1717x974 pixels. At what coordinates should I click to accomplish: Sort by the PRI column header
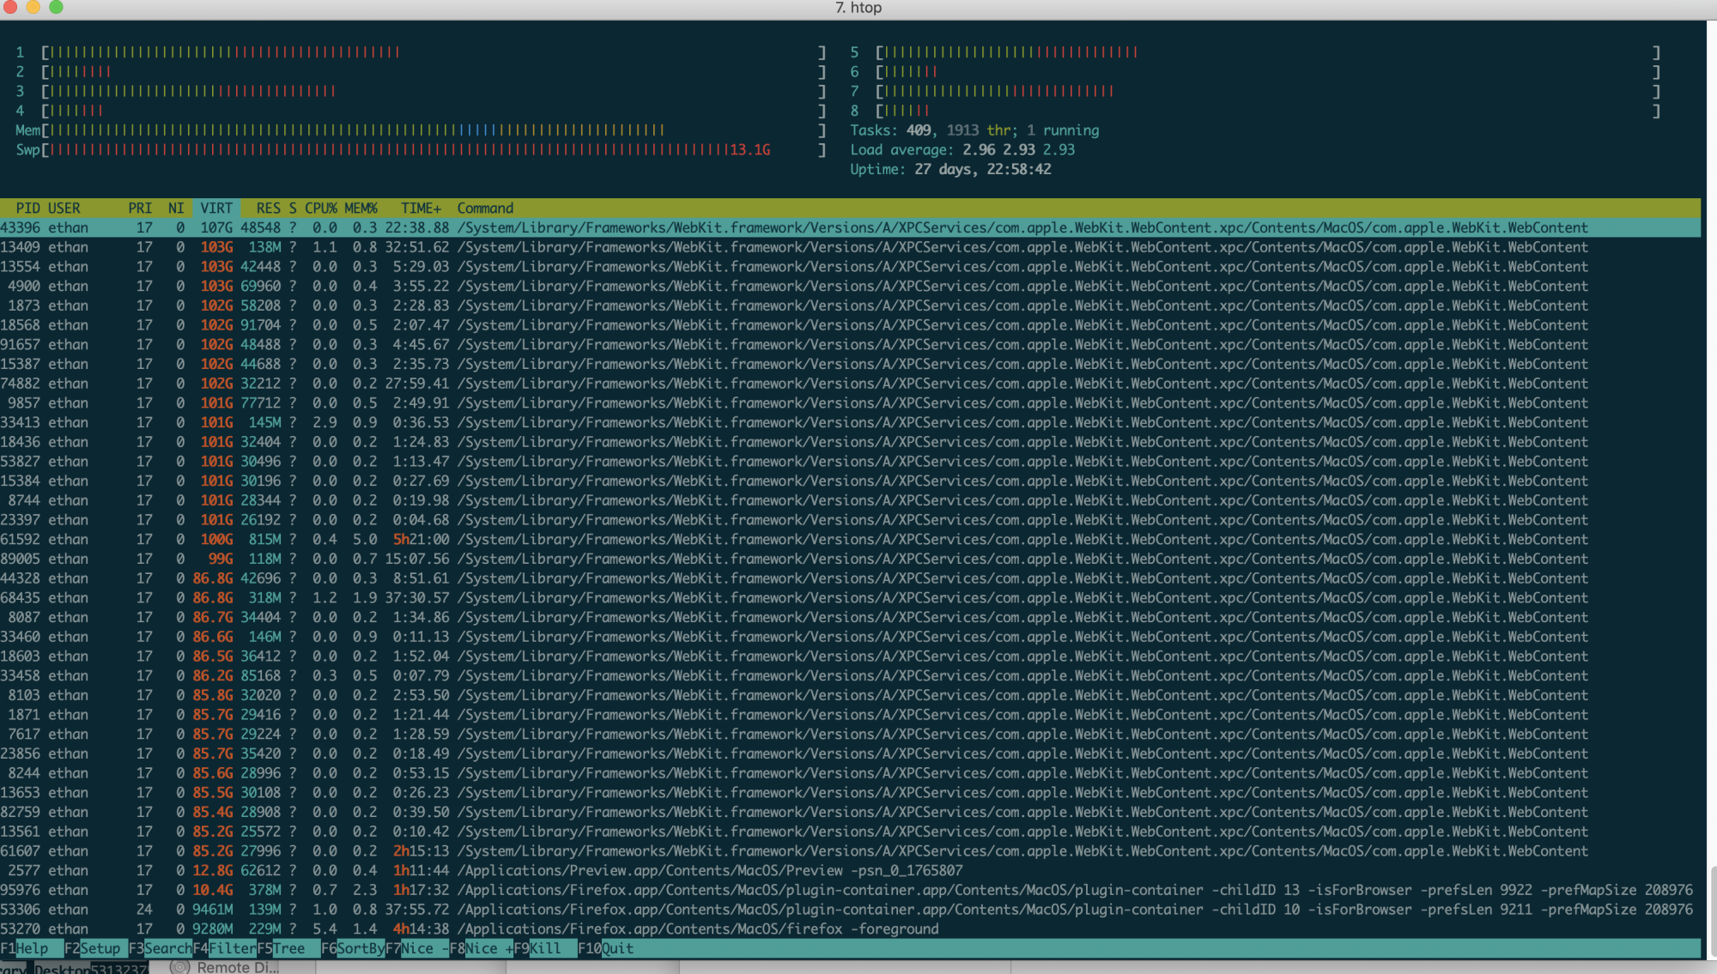point(140,209)
